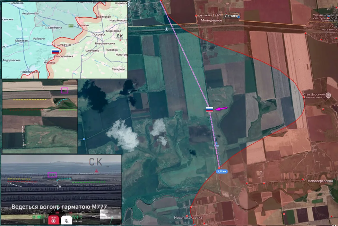Click the CK marker on the inset map
This screenshot has width=338, height=226.
(120, 36)
